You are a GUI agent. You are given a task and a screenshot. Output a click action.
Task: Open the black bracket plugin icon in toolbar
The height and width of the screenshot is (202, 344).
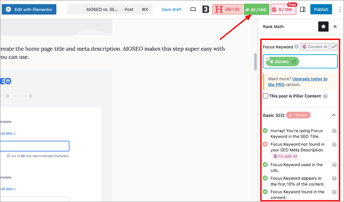[206, 9]
